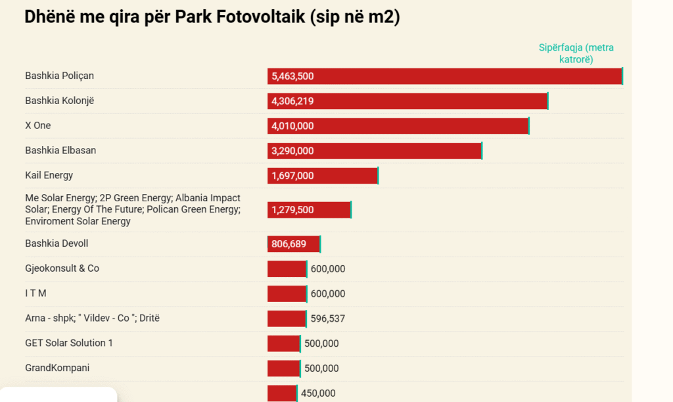Screen dimensions: 673x402
Task: Click the red bar beside the 450,000 value
Action: tap(283, 393)
